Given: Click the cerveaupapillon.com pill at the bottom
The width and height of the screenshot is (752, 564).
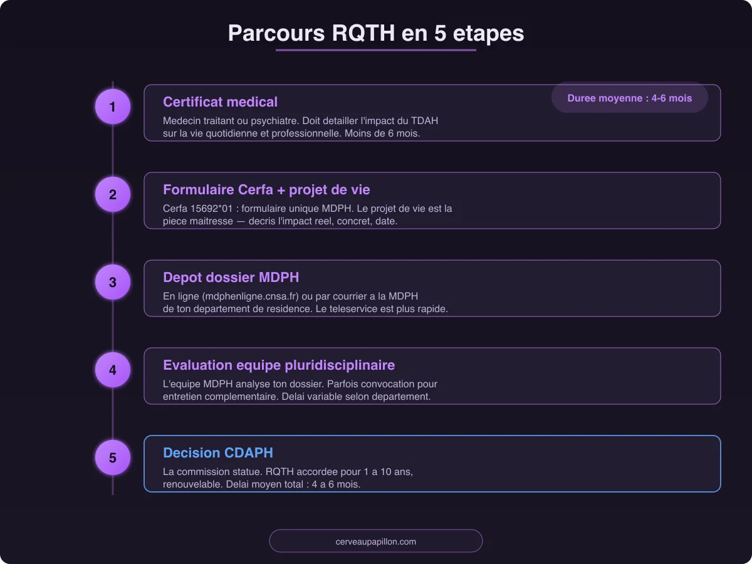Looking at the screenshot, I should [375, 541].
